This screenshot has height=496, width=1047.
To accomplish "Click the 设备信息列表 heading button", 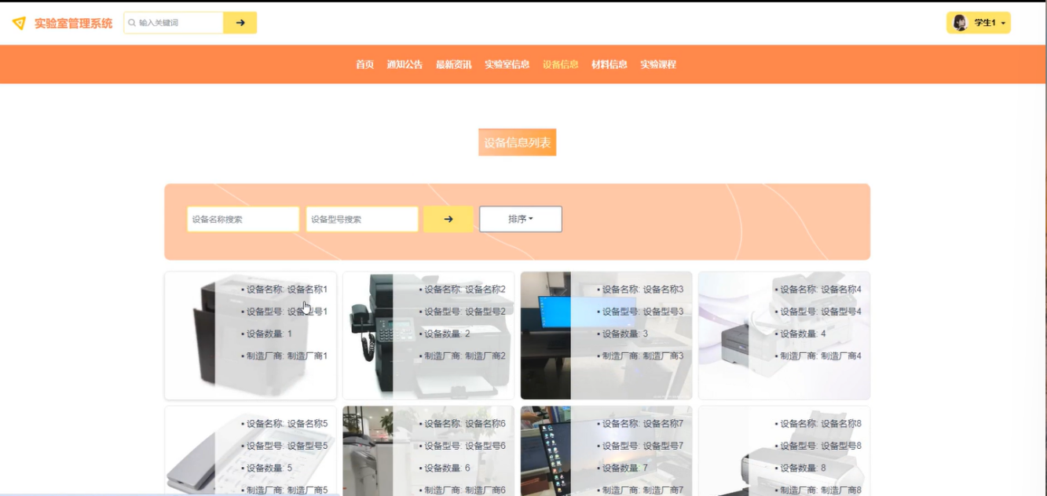I will coord(517,143).
